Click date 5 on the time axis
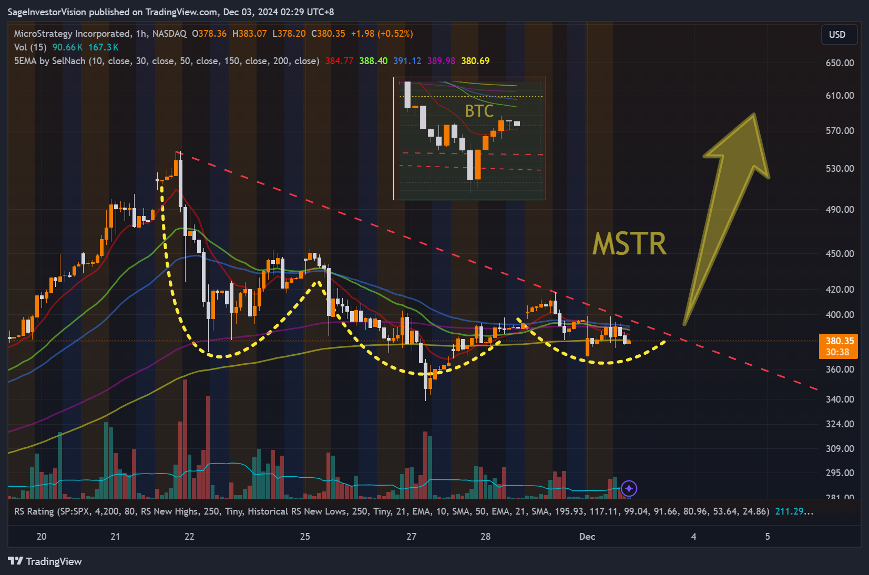The width and height of the screenshot is (869, 575). pyautogui.click(x=768, y=537)
